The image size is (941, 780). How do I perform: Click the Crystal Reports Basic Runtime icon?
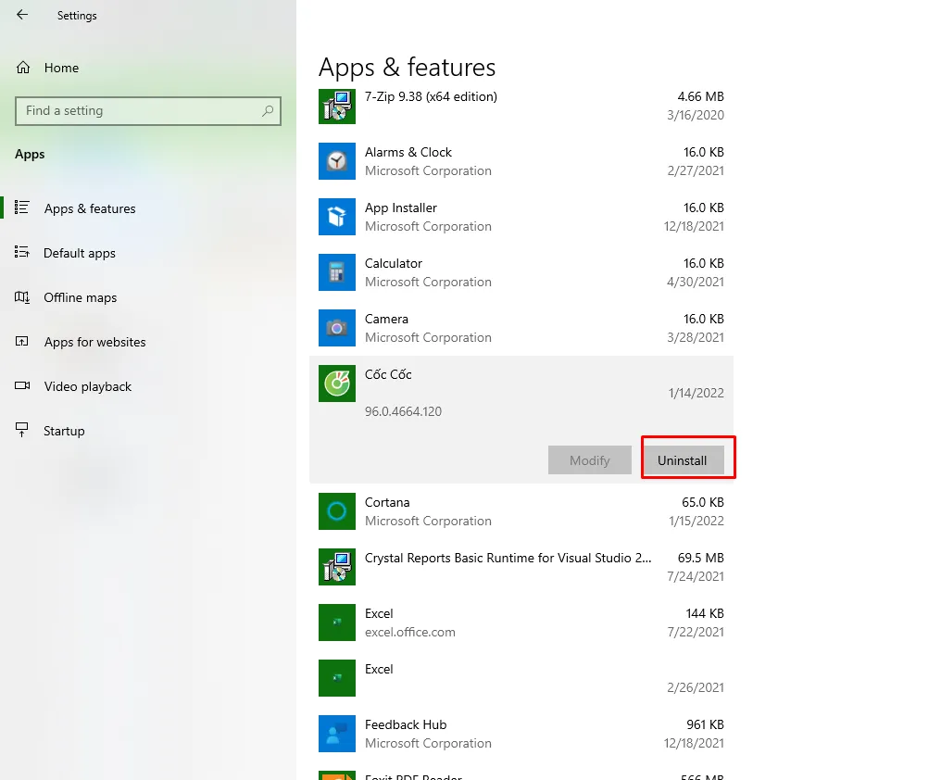coord(336,567)
